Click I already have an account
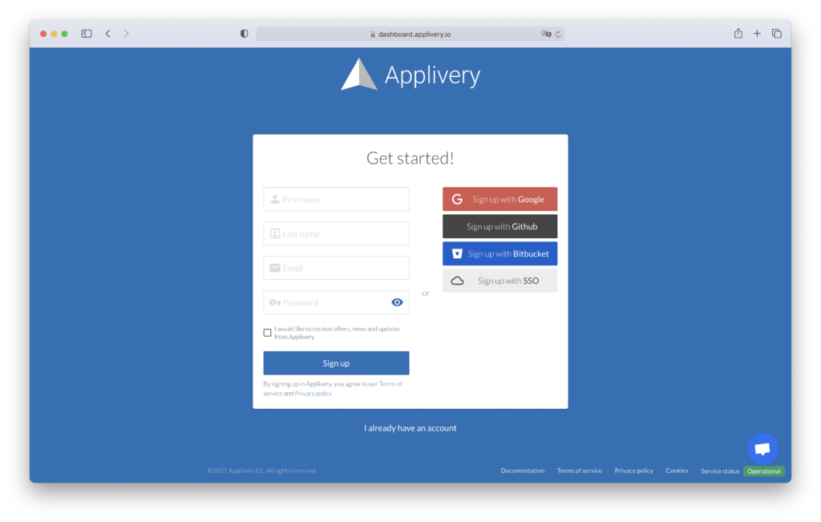 tap(410, 427)
